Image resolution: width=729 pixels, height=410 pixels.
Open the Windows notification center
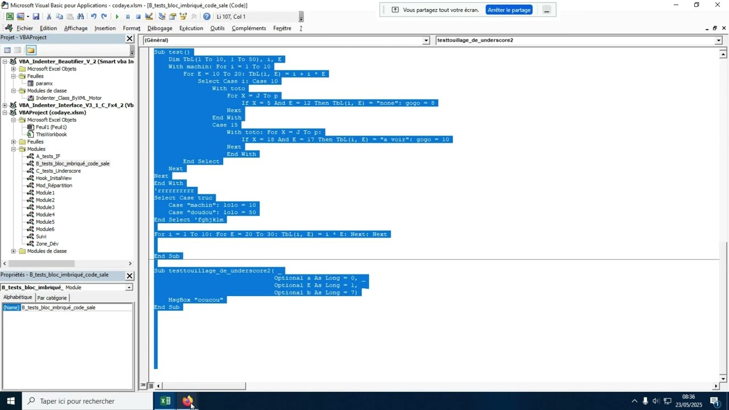coord(715,401)
